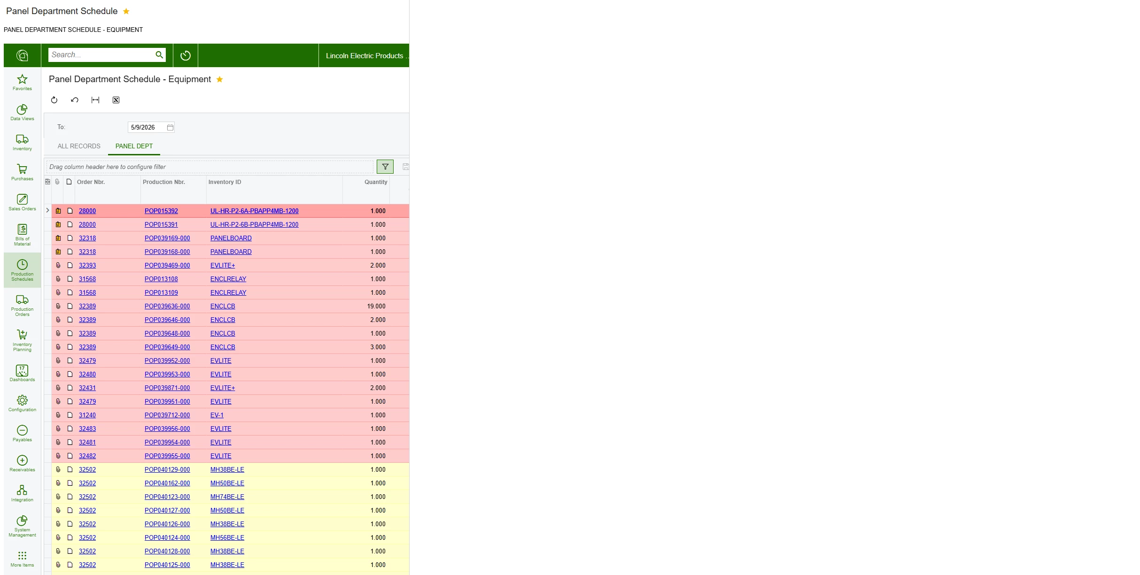Viewport: 1140px width, 575px height.
Task: Open Bills of Material in sidebar
Action: [x=22, y=234]
